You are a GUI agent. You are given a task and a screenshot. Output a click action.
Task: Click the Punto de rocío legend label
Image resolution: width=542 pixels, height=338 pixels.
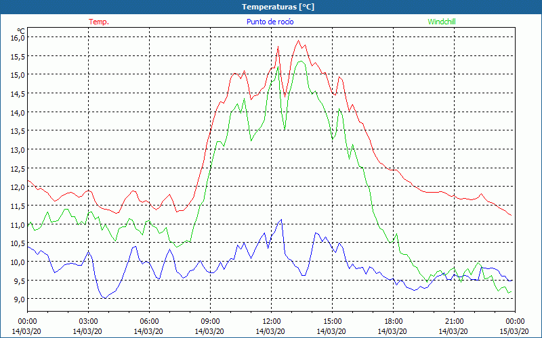270,22
